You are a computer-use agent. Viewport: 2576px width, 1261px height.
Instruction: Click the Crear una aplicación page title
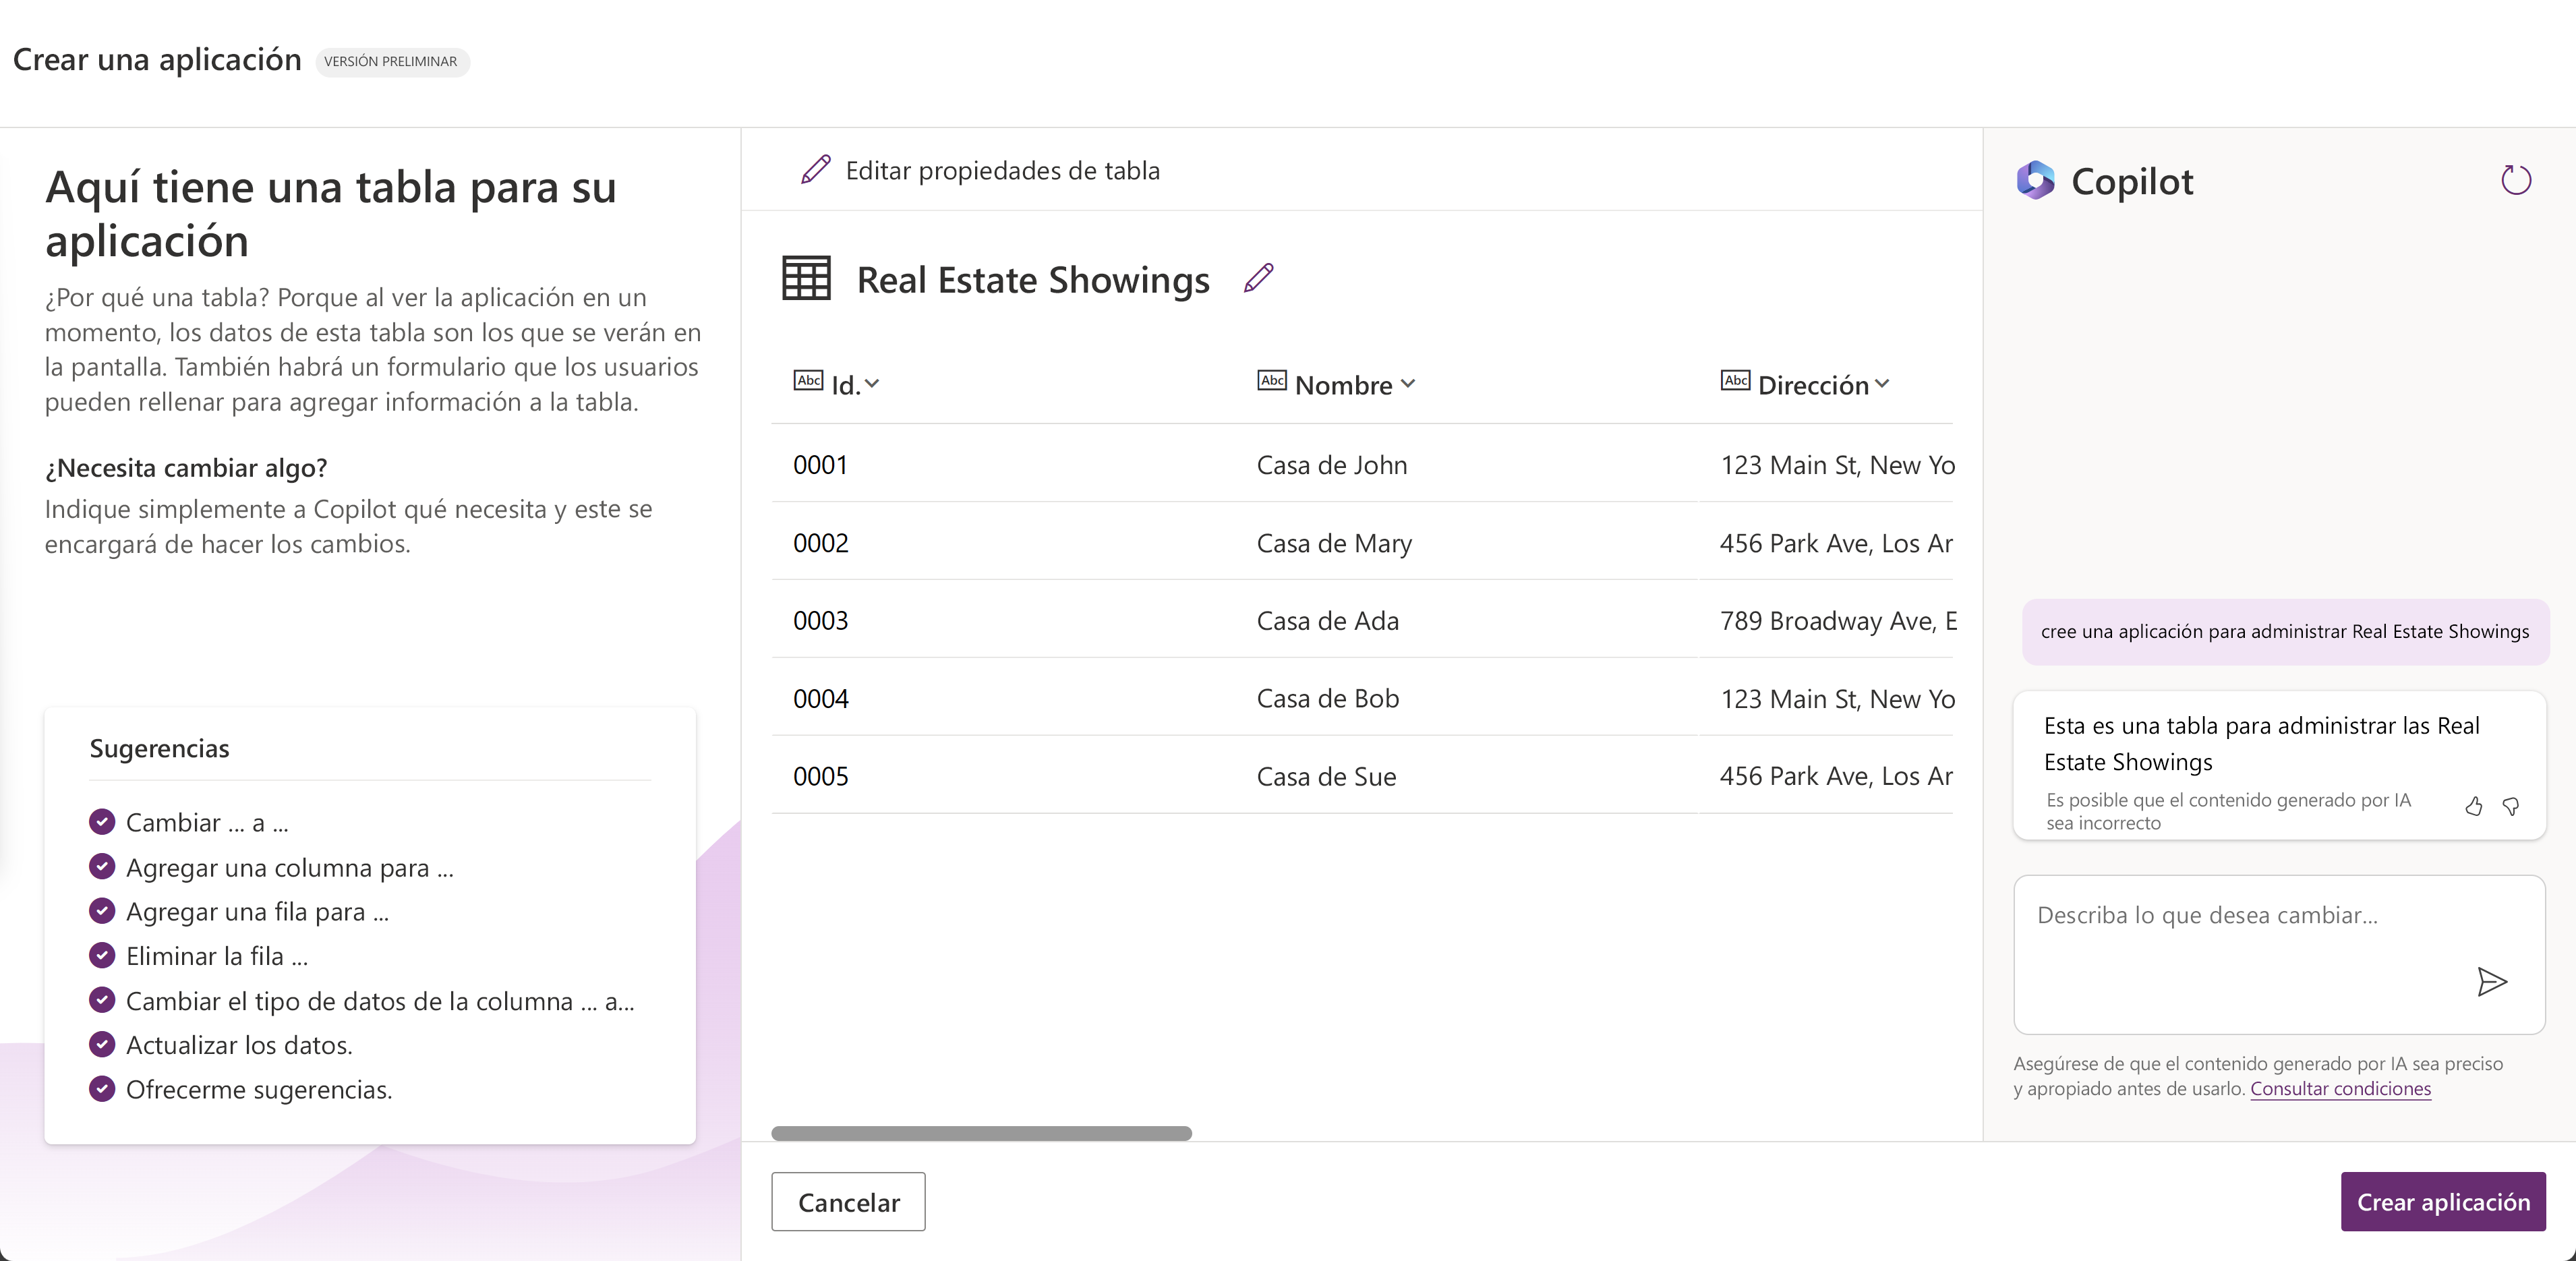(x=157, y=60)
